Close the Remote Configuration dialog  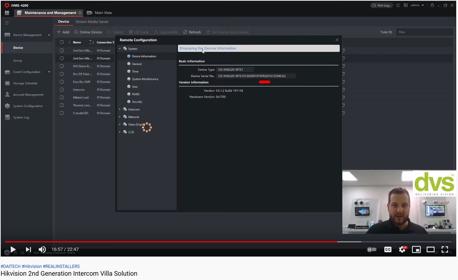tap(337, 40)
